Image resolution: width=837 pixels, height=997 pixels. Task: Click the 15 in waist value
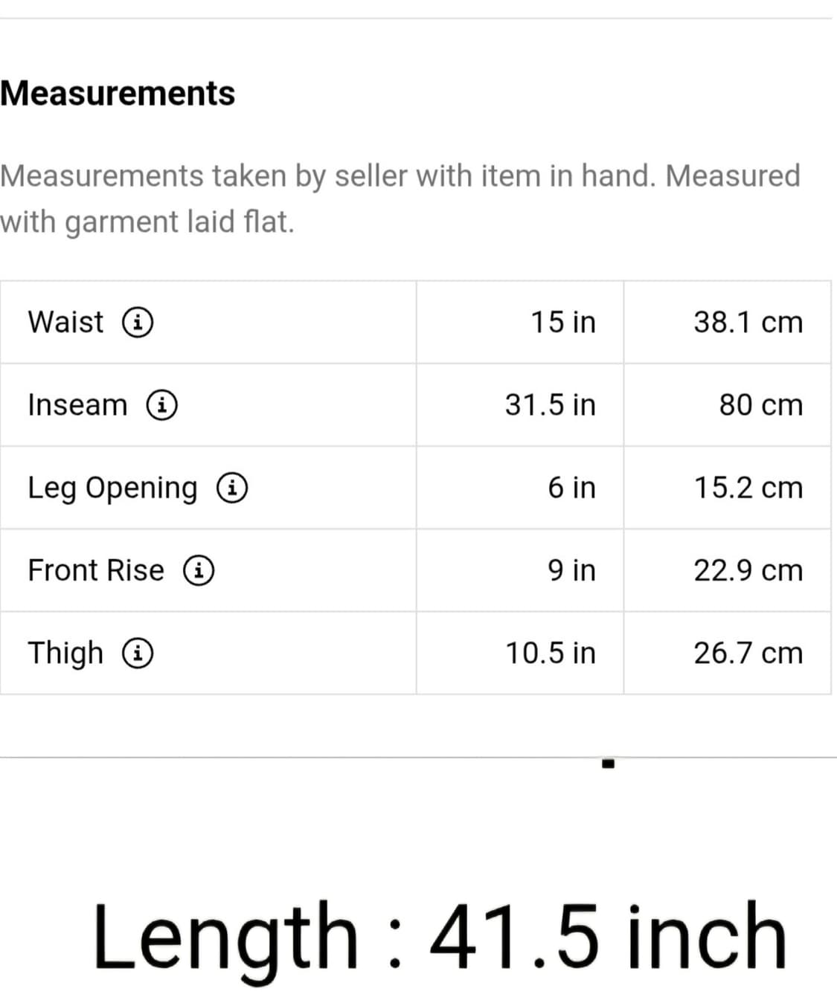pyautogui.click(x=563, y=322)
